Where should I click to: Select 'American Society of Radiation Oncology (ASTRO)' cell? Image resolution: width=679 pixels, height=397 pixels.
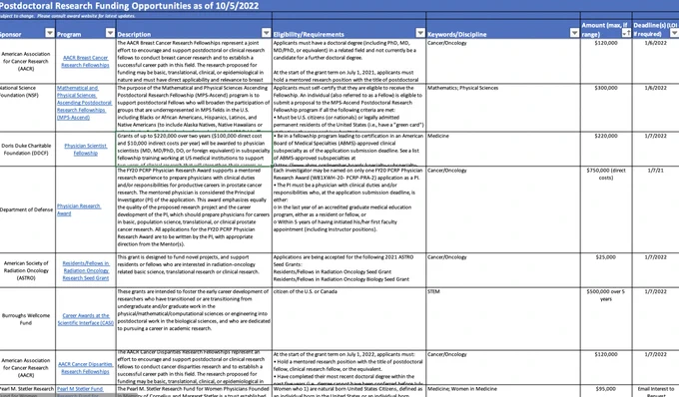[x=27, y=270]
